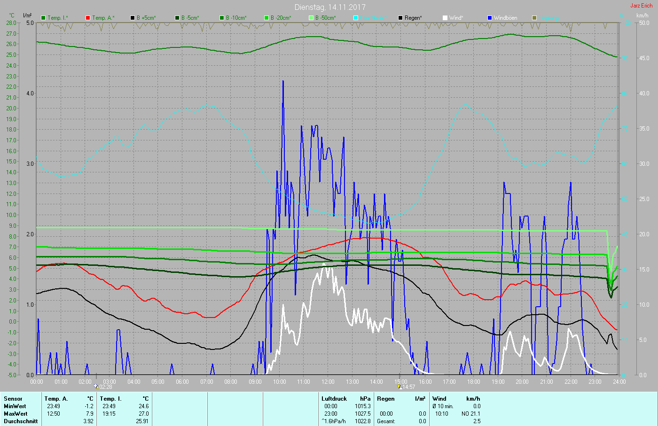Image resolution: width=658 pixels, height=426 pixels.
Task: Toggle the B +5cm series in legend
Action: 133,18
